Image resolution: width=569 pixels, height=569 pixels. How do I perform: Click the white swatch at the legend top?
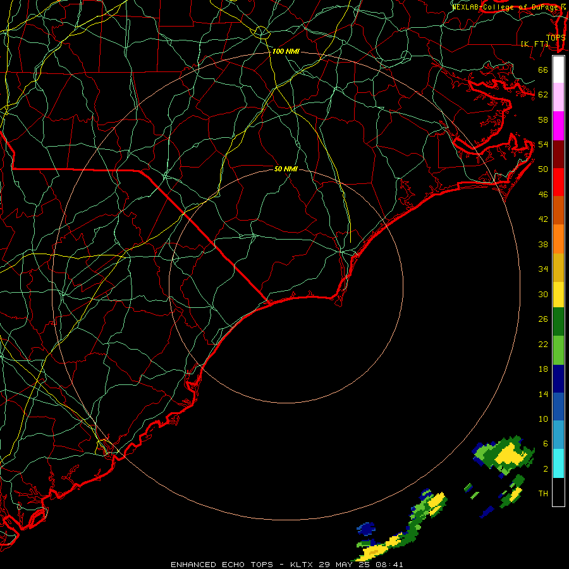coord(558,70)
